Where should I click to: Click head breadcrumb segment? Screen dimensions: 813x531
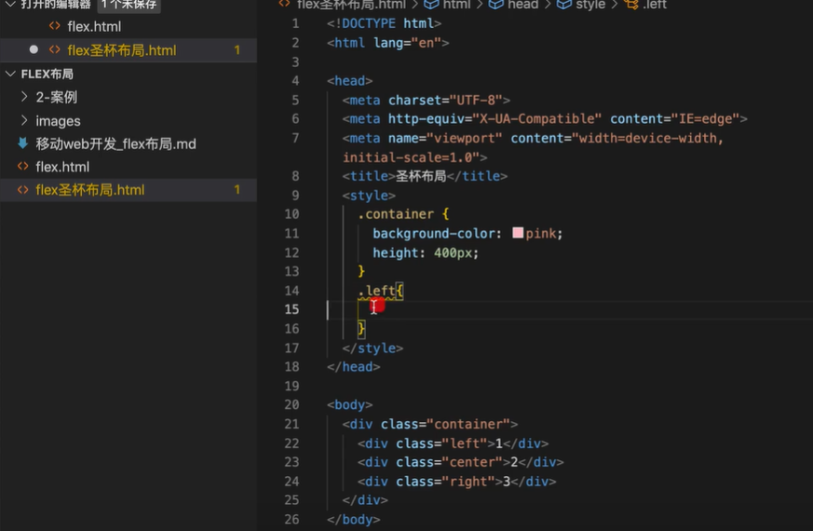tap(514, 5)
